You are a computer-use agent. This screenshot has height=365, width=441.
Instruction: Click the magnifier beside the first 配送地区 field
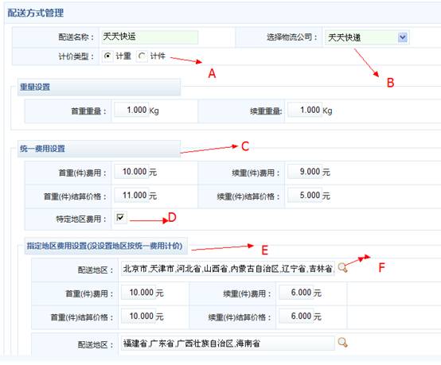(x=342, y=267)
